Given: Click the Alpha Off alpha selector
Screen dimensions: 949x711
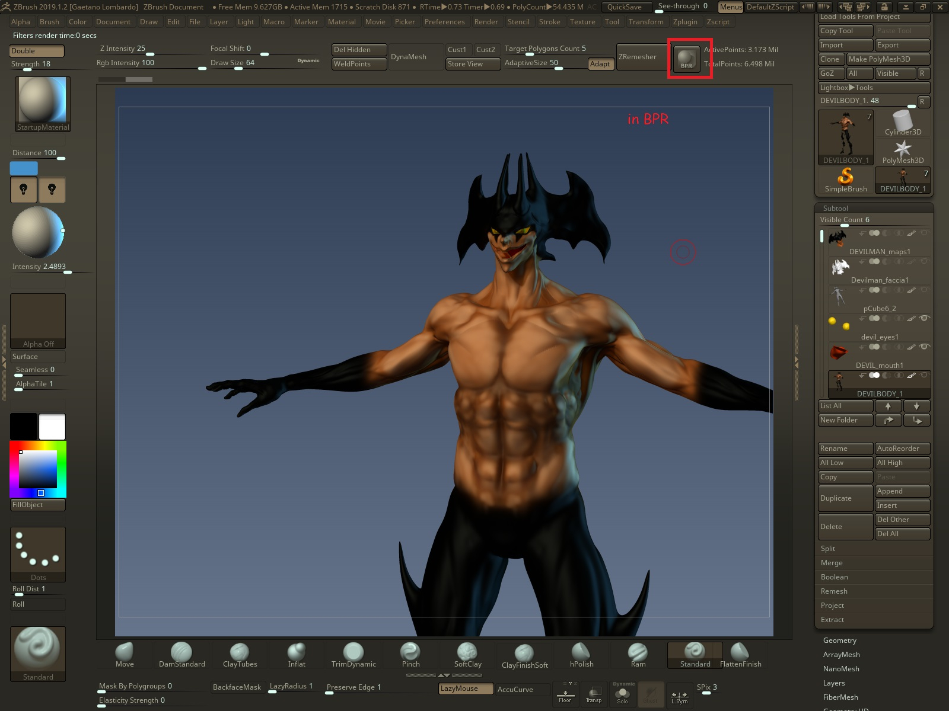Looking at the screenshot, I should [38, 321].
